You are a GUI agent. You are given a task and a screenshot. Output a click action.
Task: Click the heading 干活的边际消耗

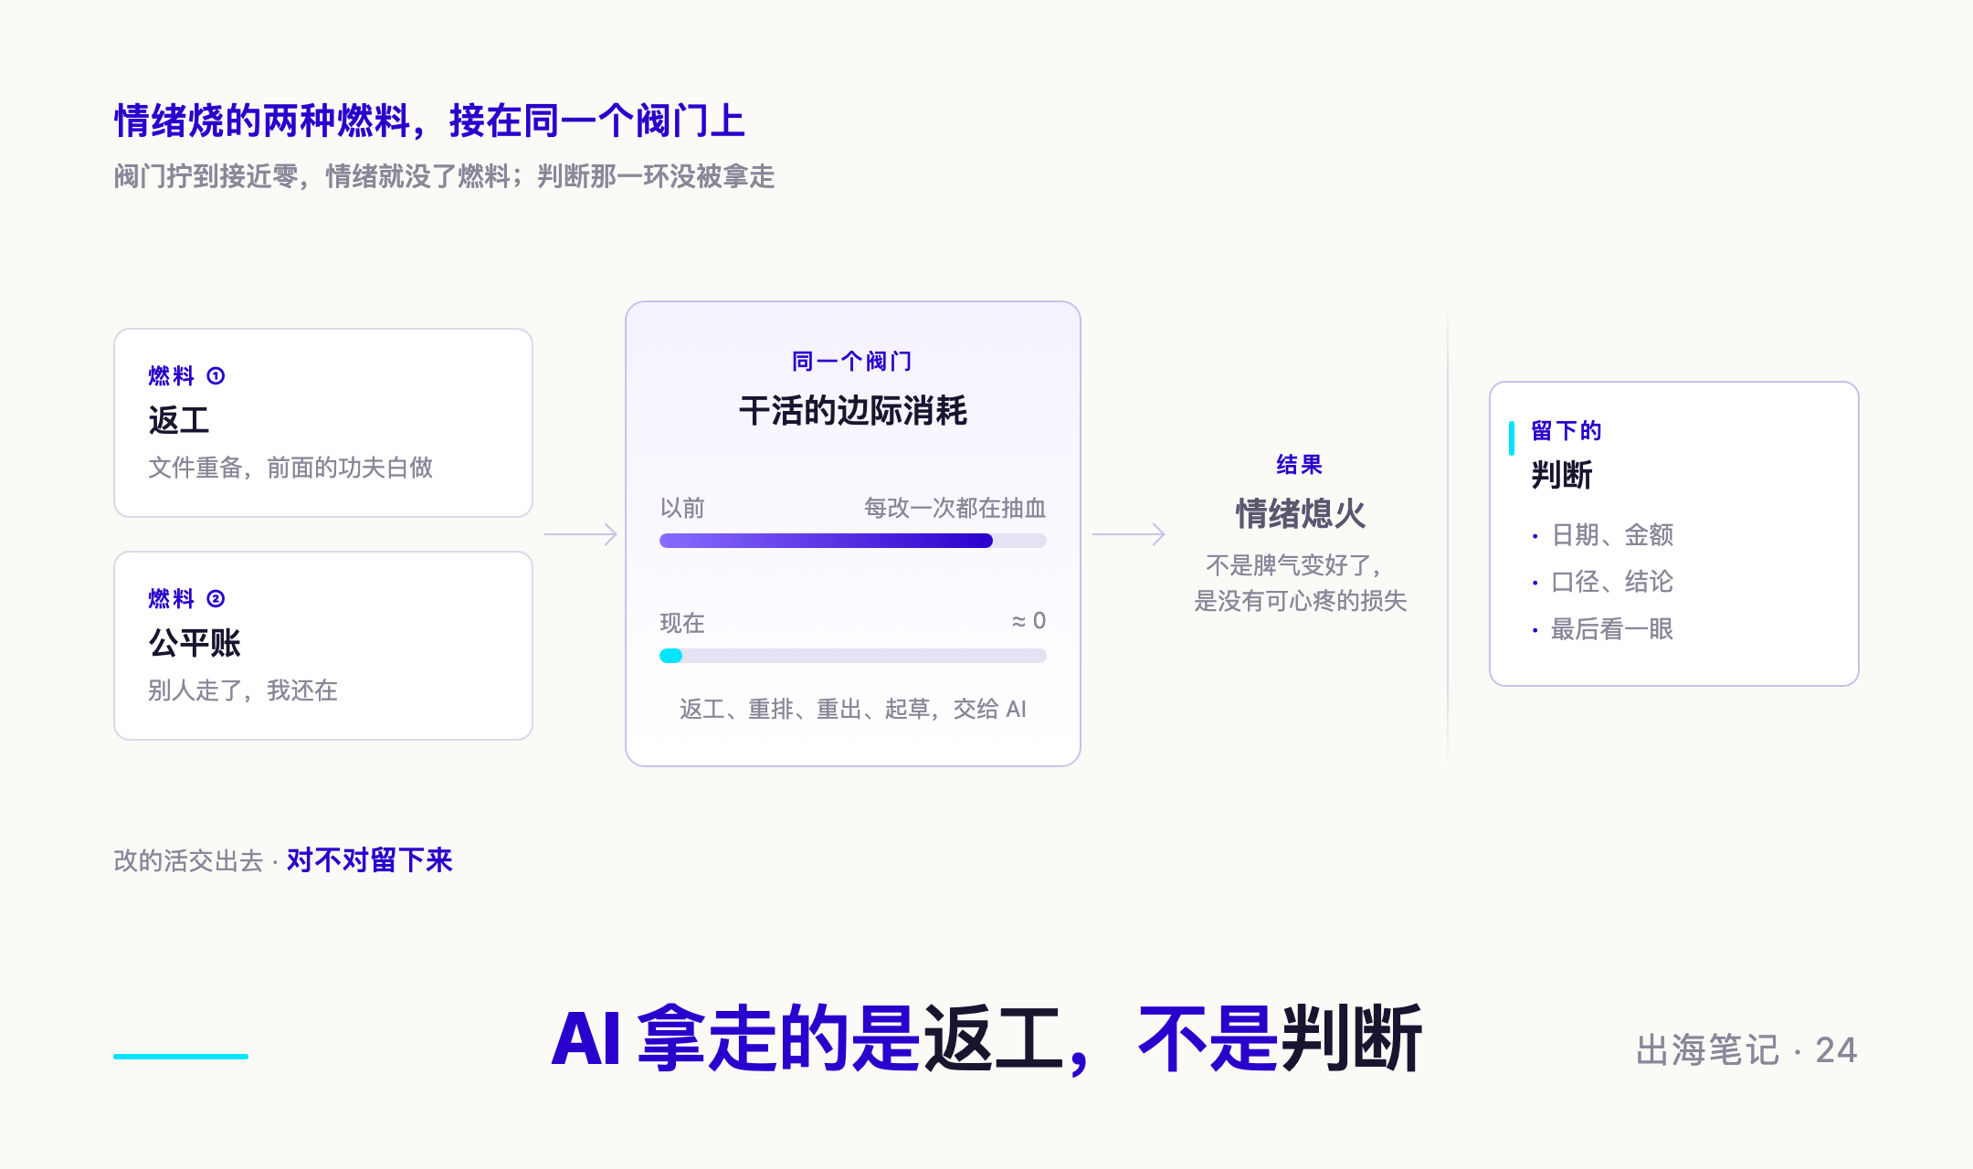click(x=852, y=411)
